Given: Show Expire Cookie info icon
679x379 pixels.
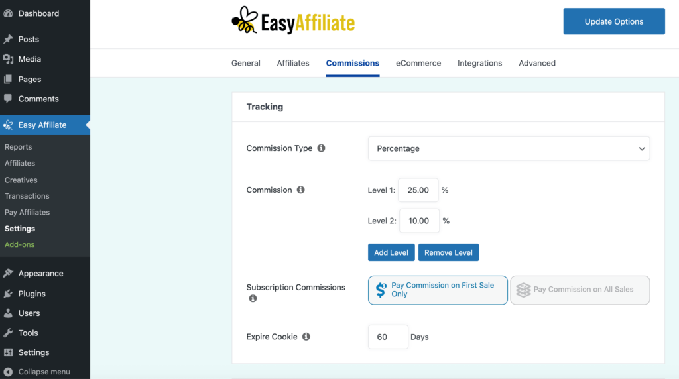Looking at the screenshot, I should (306, 336).
